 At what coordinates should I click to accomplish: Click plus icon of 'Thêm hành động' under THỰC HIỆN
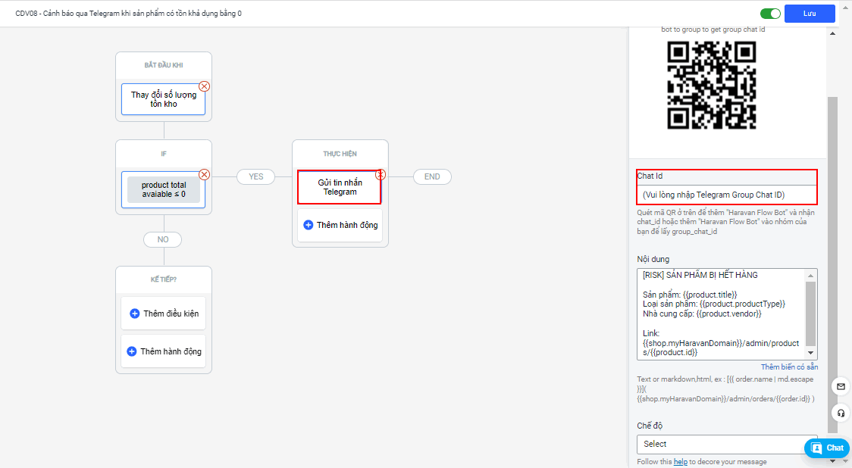309,225
